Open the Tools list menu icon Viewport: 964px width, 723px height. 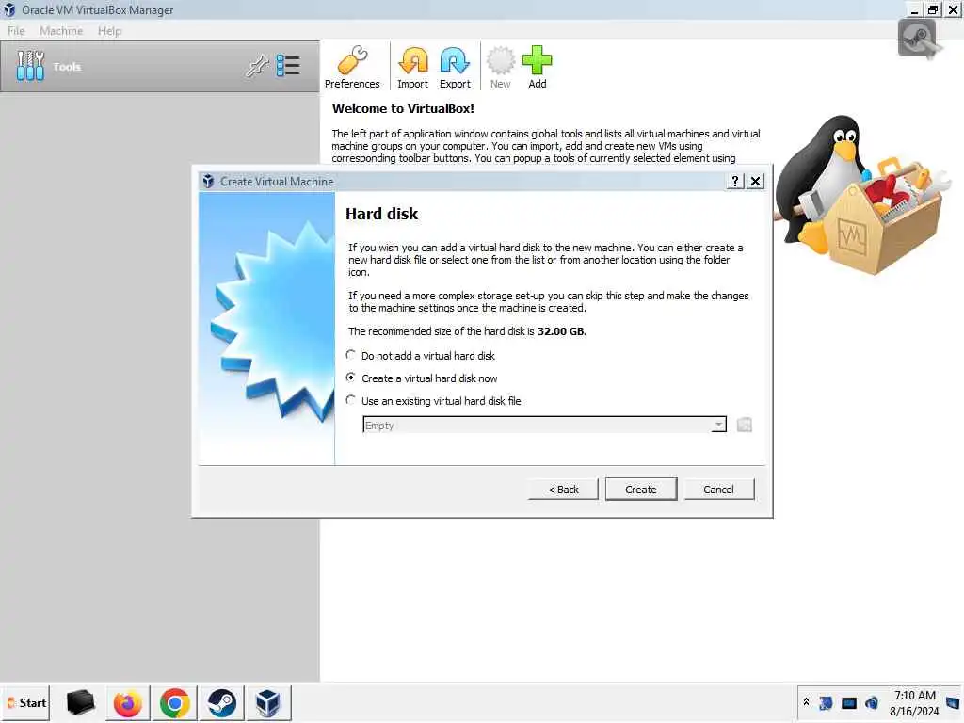click(x=288, y=66)
